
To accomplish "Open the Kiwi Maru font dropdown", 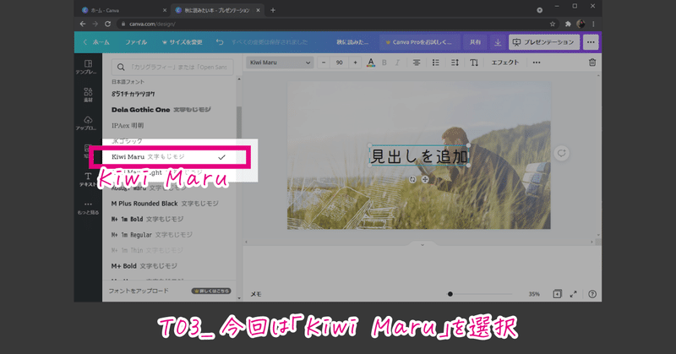I will tap(280, 63).
